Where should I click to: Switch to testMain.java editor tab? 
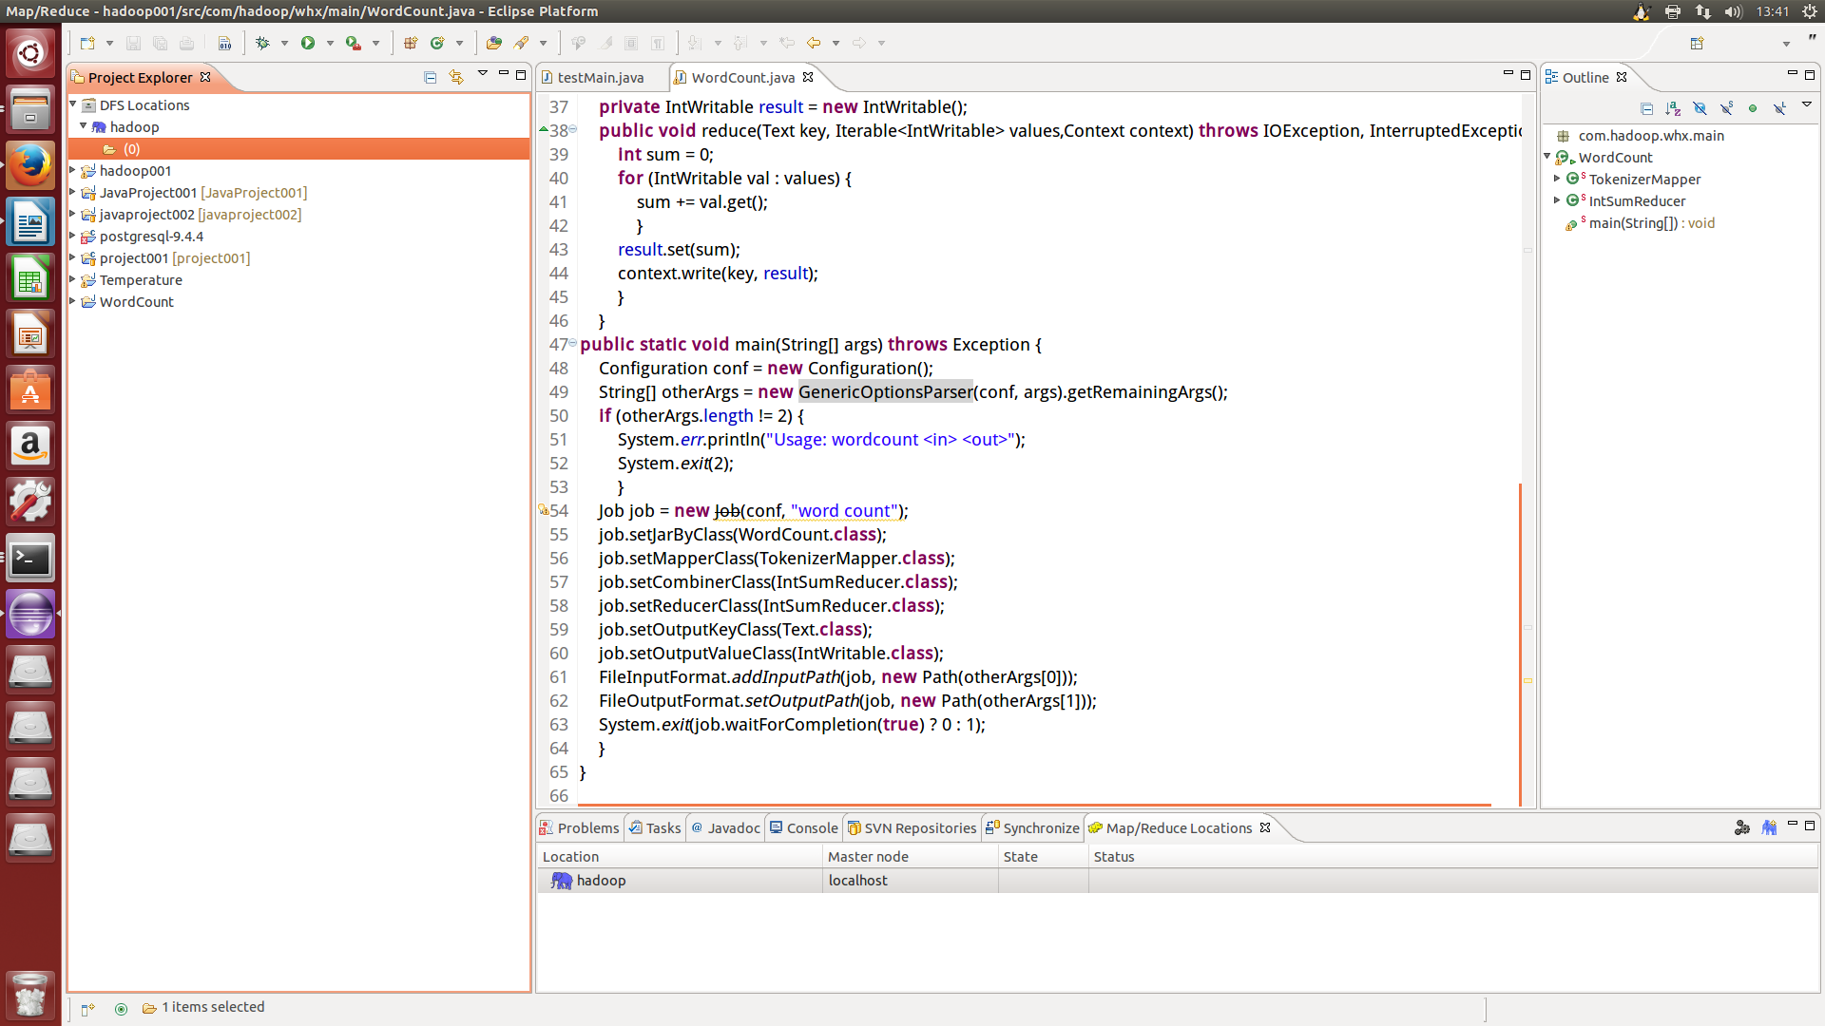point(601,77)
